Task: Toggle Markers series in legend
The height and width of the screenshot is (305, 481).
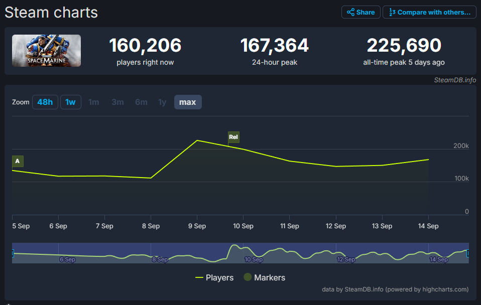Action: [264, 277]
